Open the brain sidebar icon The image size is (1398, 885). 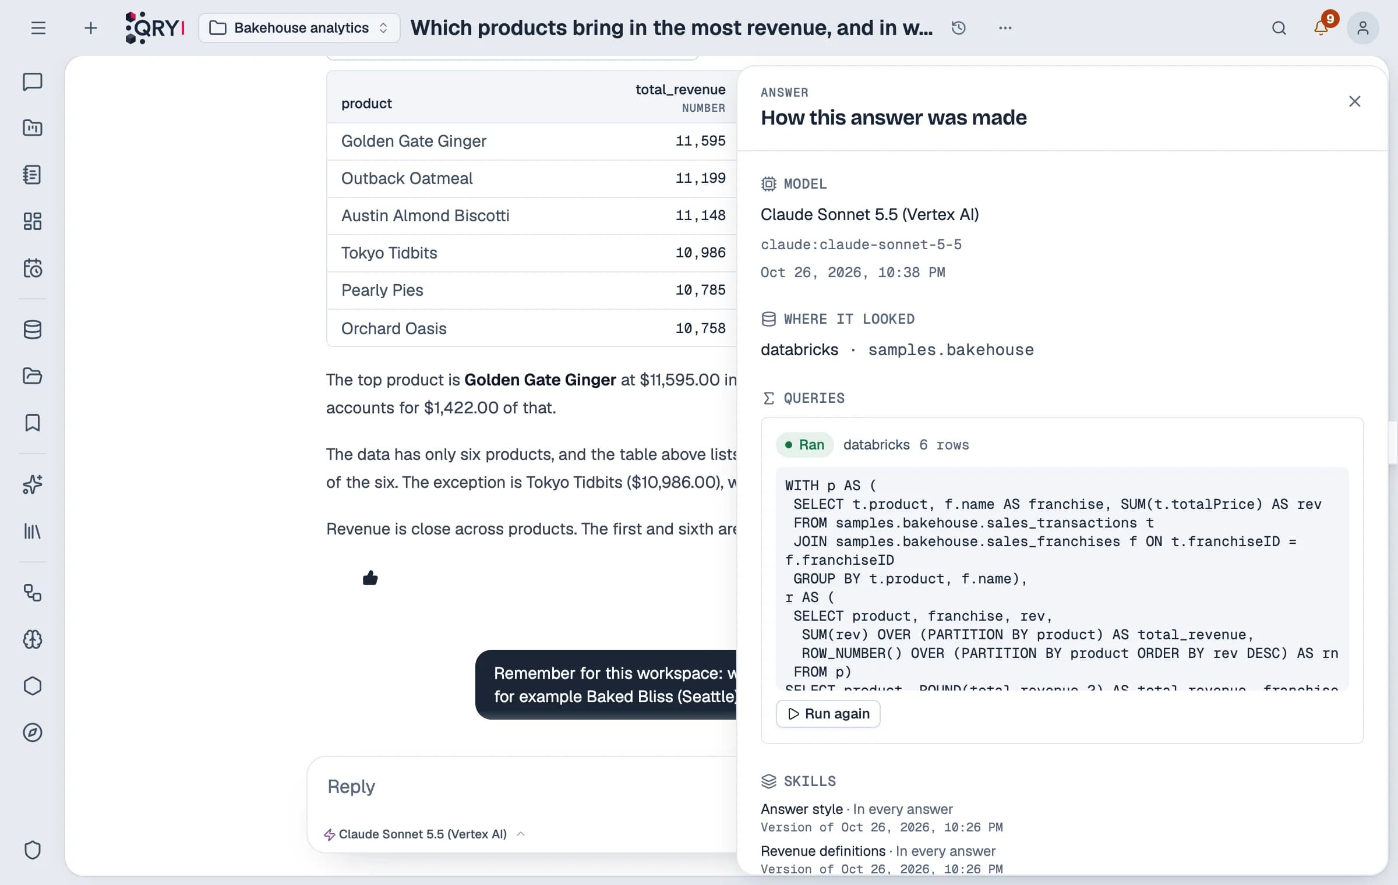[x=33, y=639]
